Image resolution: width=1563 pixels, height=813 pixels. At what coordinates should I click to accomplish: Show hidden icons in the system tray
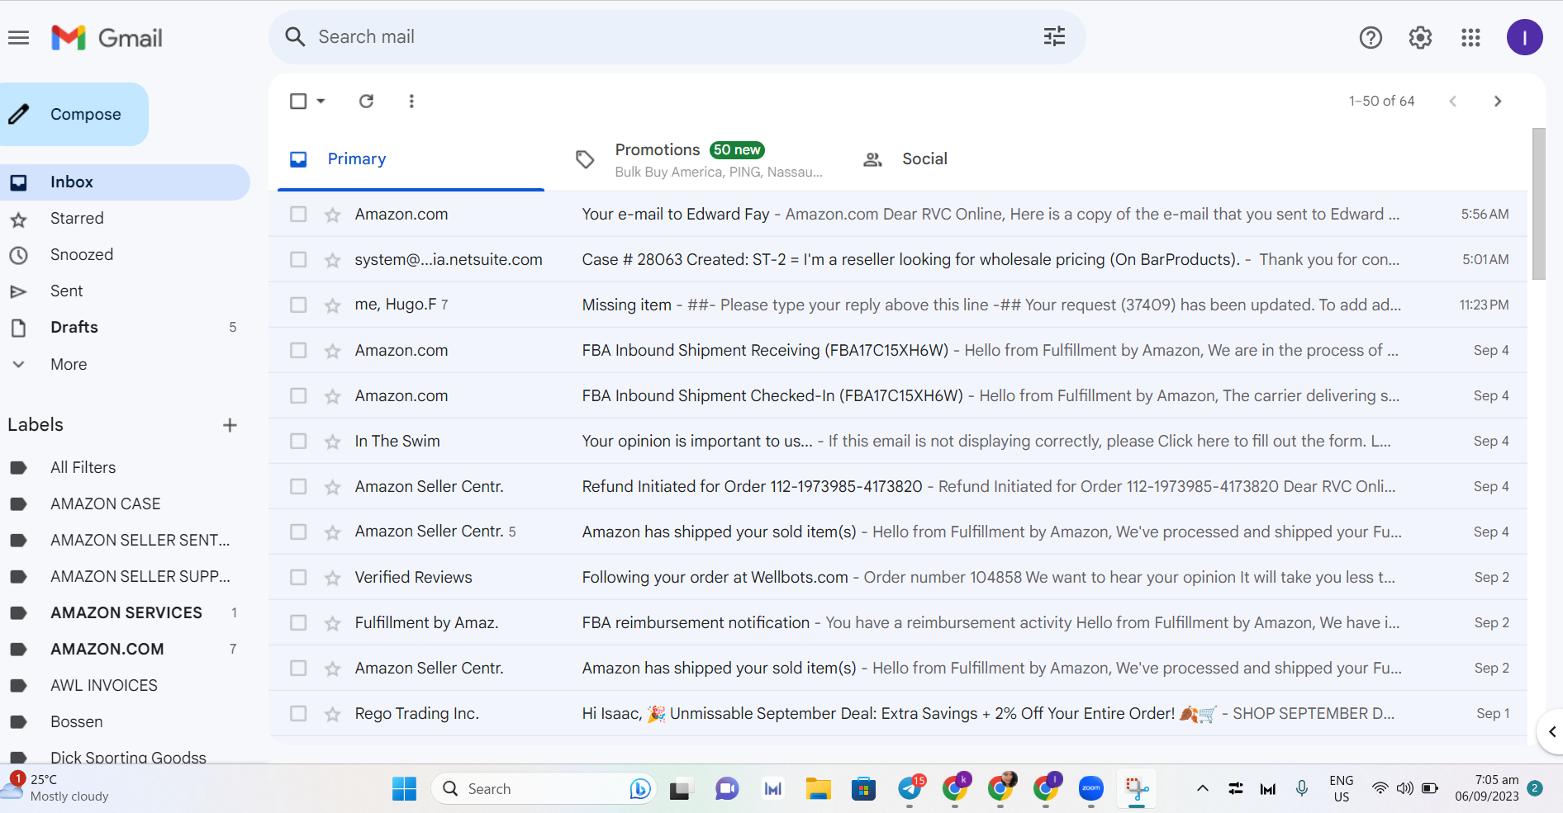pyautogui.click(x=1203, y=788)
